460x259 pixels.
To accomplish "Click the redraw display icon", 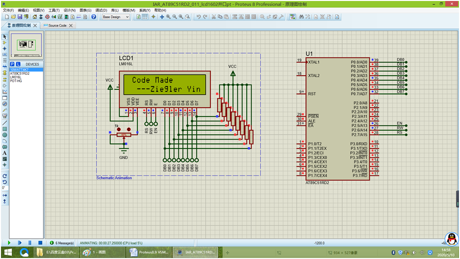I will point(138,17).
